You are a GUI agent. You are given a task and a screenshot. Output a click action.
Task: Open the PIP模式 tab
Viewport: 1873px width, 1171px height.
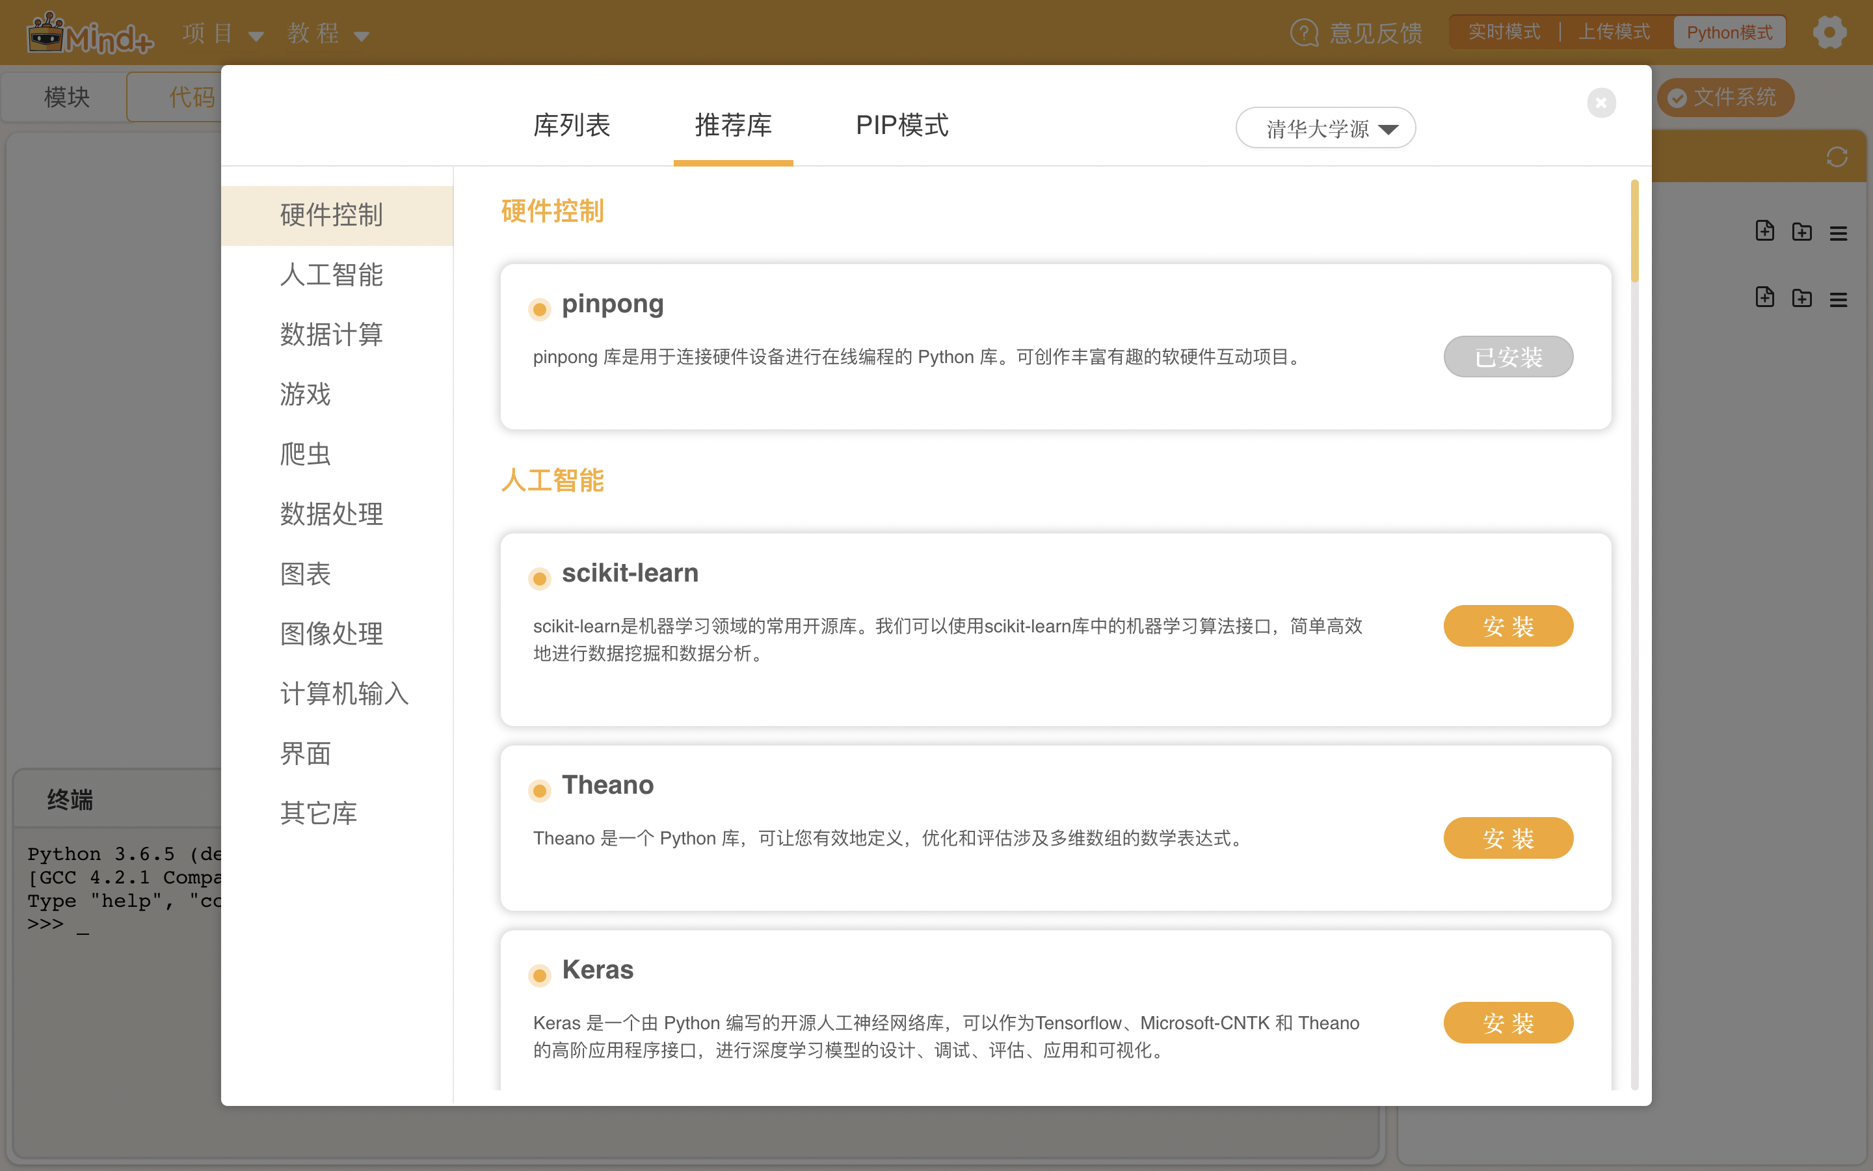901,126
